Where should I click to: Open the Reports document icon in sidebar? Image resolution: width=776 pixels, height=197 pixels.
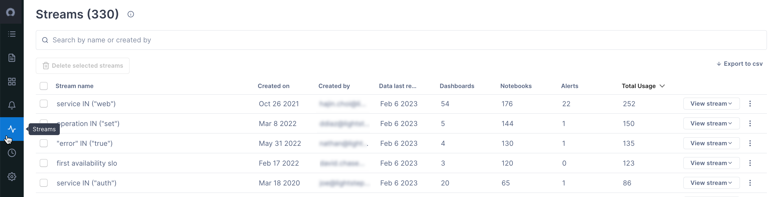tap(12, 58)
